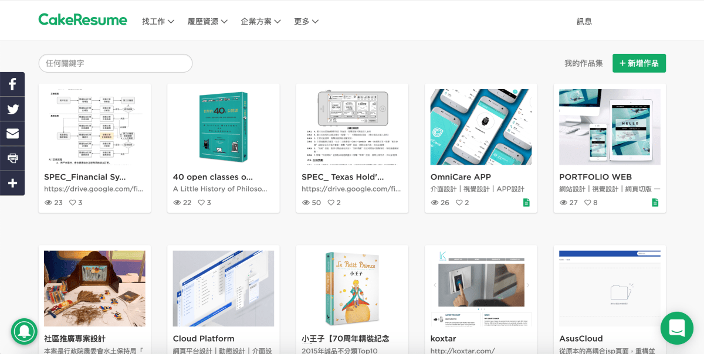Image resolution: width=704 pixels, height=354 pixels.
Task: Open the chat support bubble
Action: (x=676, y=328)
